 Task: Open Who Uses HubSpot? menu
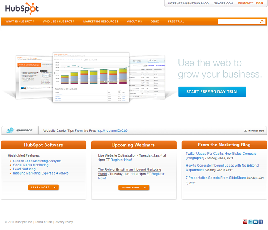(58, 21)
